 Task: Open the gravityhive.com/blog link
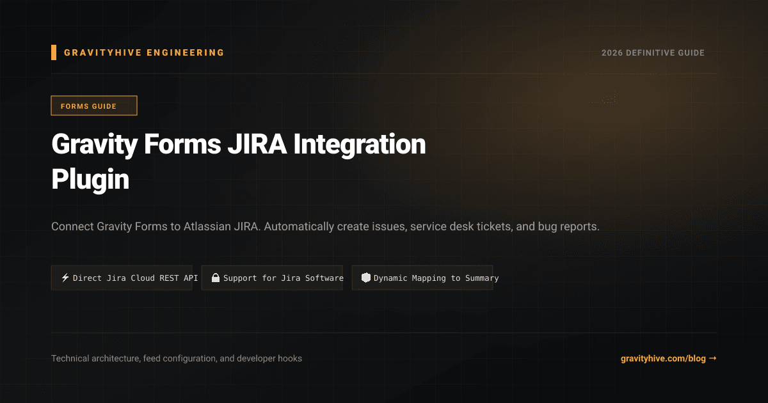pyautogui.click(x=669, y=359)
